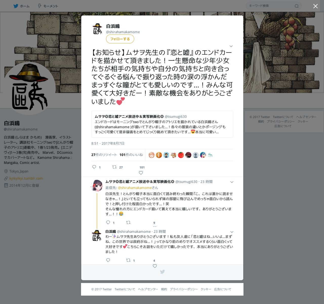Image resolution: width=324 pixels, height=304 pixels.
Task: Like the main tweet using heart icon
Action: click(141, 173)
